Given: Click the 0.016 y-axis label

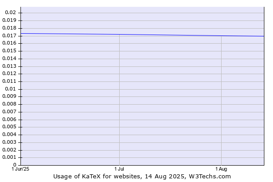Looking at the screenshot, I should click(9, 43).
